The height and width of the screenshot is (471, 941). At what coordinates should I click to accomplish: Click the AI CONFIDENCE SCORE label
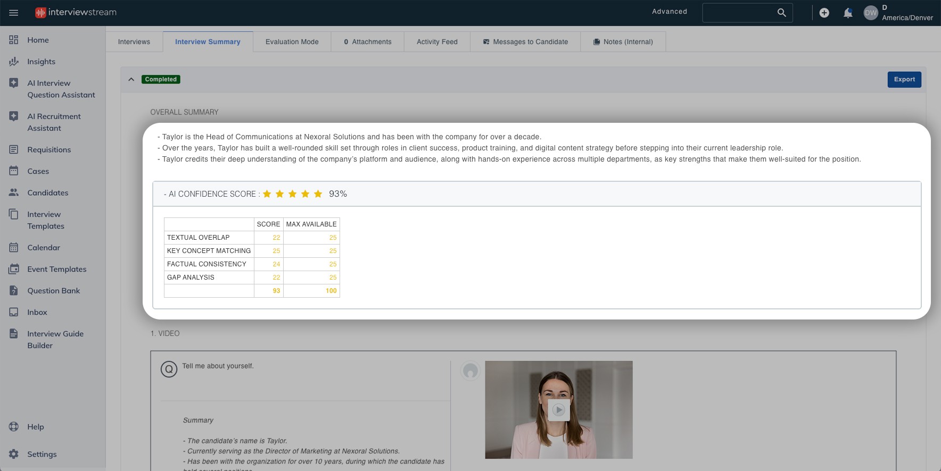coord(212,194)
